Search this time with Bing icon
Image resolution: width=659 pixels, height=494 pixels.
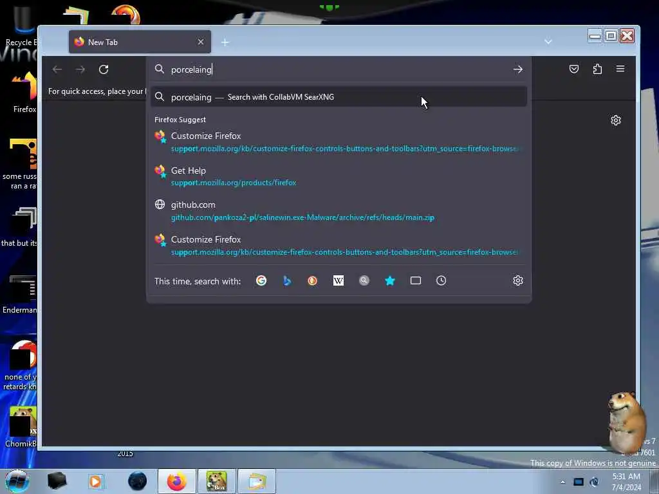(x=287, y=280)
